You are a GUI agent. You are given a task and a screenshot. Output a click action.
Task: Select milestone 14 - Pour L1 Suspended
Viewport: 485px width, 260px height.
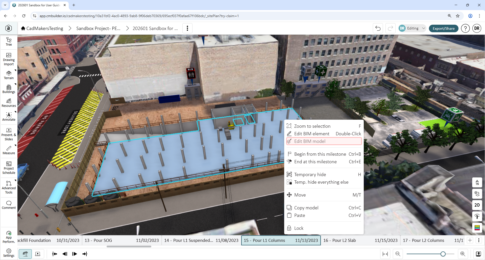201,240
